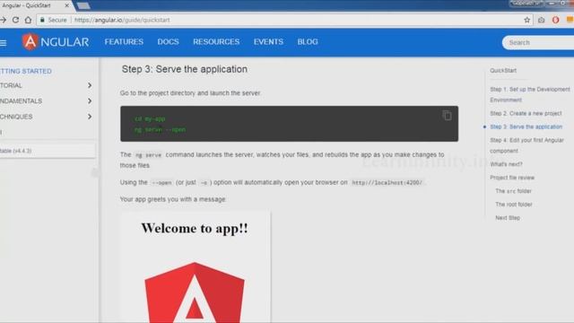Viewport: 574px width, 323px height.
Task: Jump to Project file review section
Action: coord(512,178)
